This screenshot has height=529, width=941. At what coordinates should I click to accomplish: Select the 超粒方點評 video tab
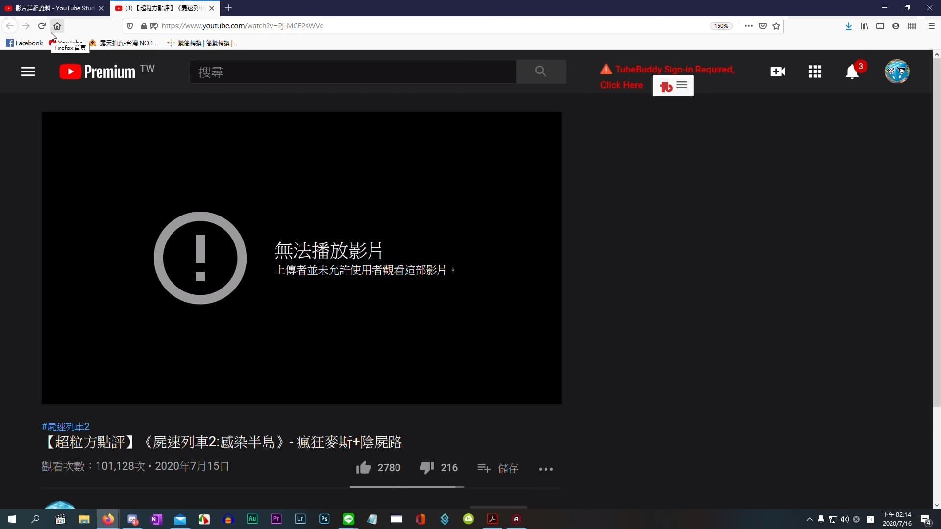(x=165, y=8)
